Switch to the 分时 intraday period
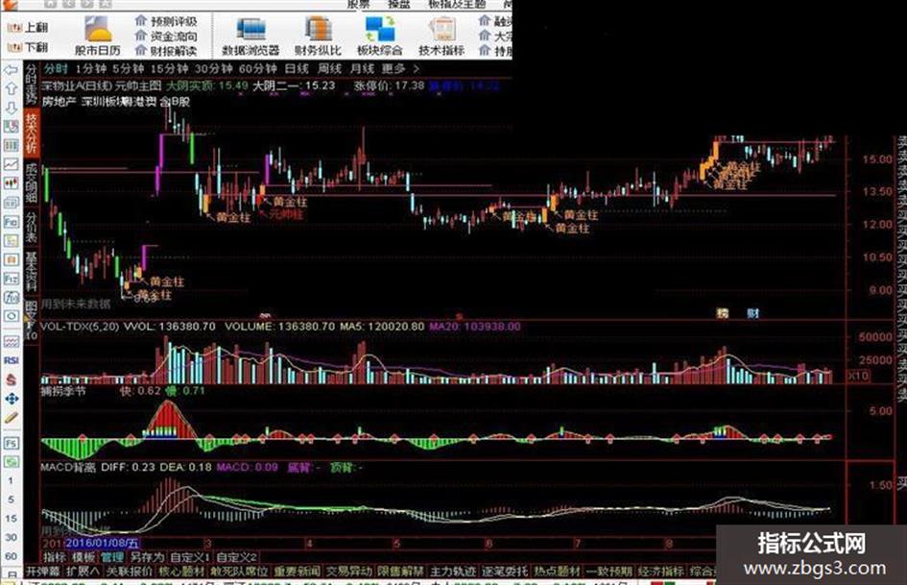 point(56,69)
